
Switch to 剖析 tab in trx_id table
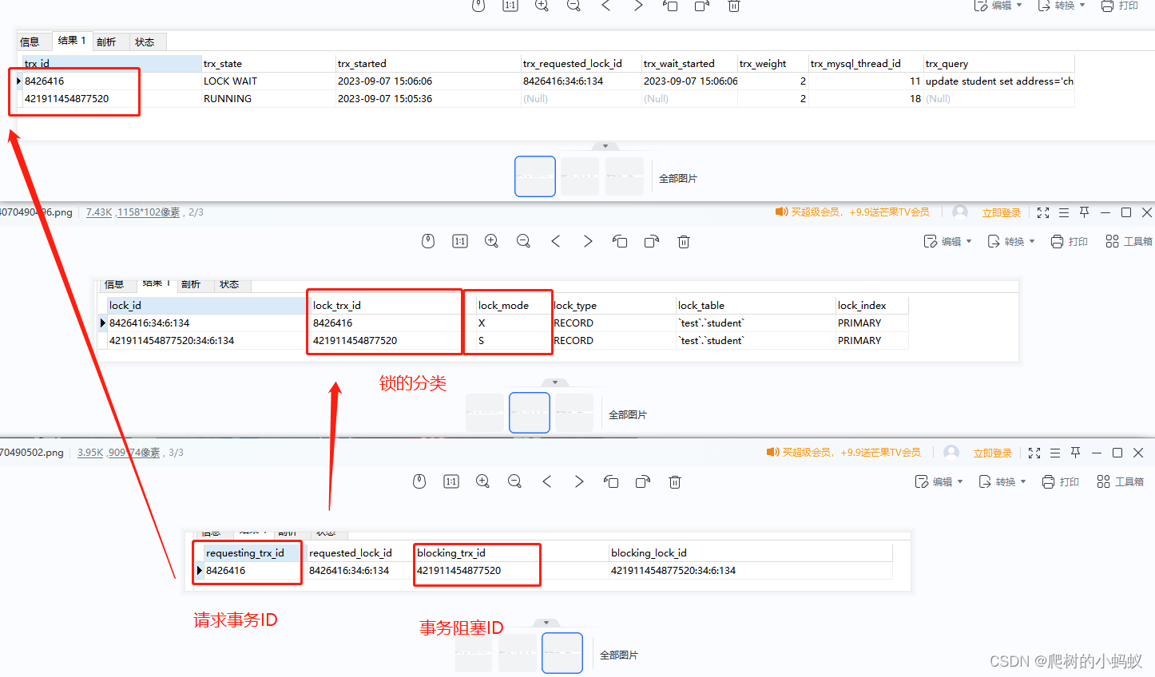tap(106, 42)
